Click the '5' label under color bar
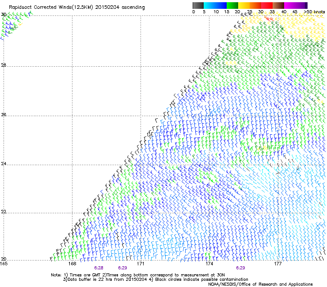Screen dimensions: 327x287 tap(204, 12)
